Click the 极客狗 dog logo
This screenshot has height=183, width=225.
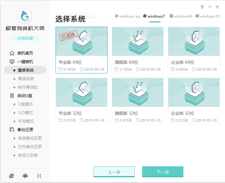click(25, 16)
